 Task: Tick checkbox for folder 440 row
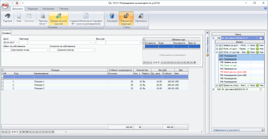[x=261, y=38]
